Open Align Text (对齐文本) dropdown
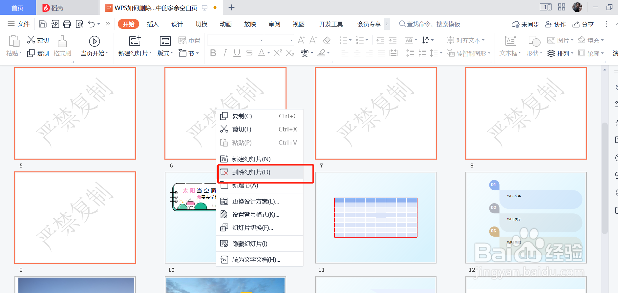 coord(465,40)
